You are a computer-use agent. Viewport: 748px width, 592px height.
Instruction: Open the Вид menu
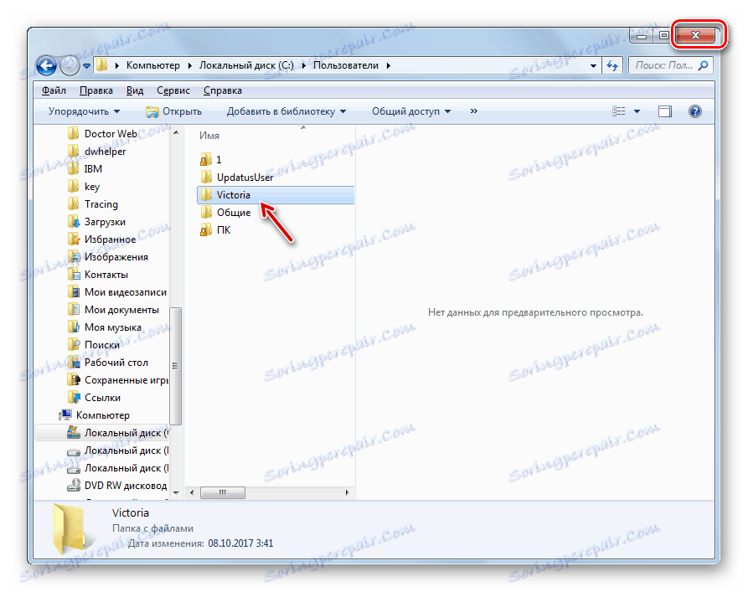(135, 90)
